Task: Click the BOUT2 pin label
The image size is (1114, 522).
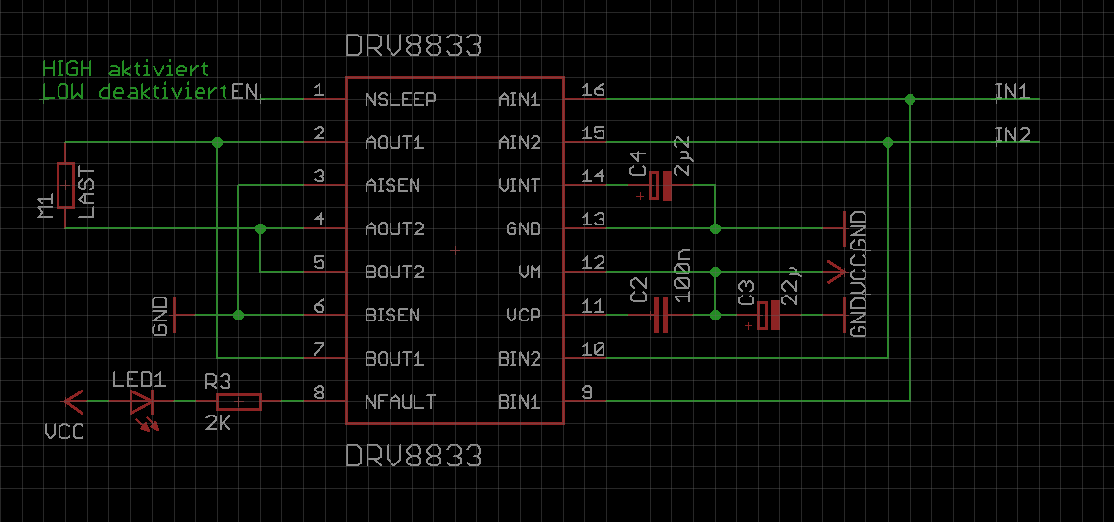Action: tap(394, 273)
